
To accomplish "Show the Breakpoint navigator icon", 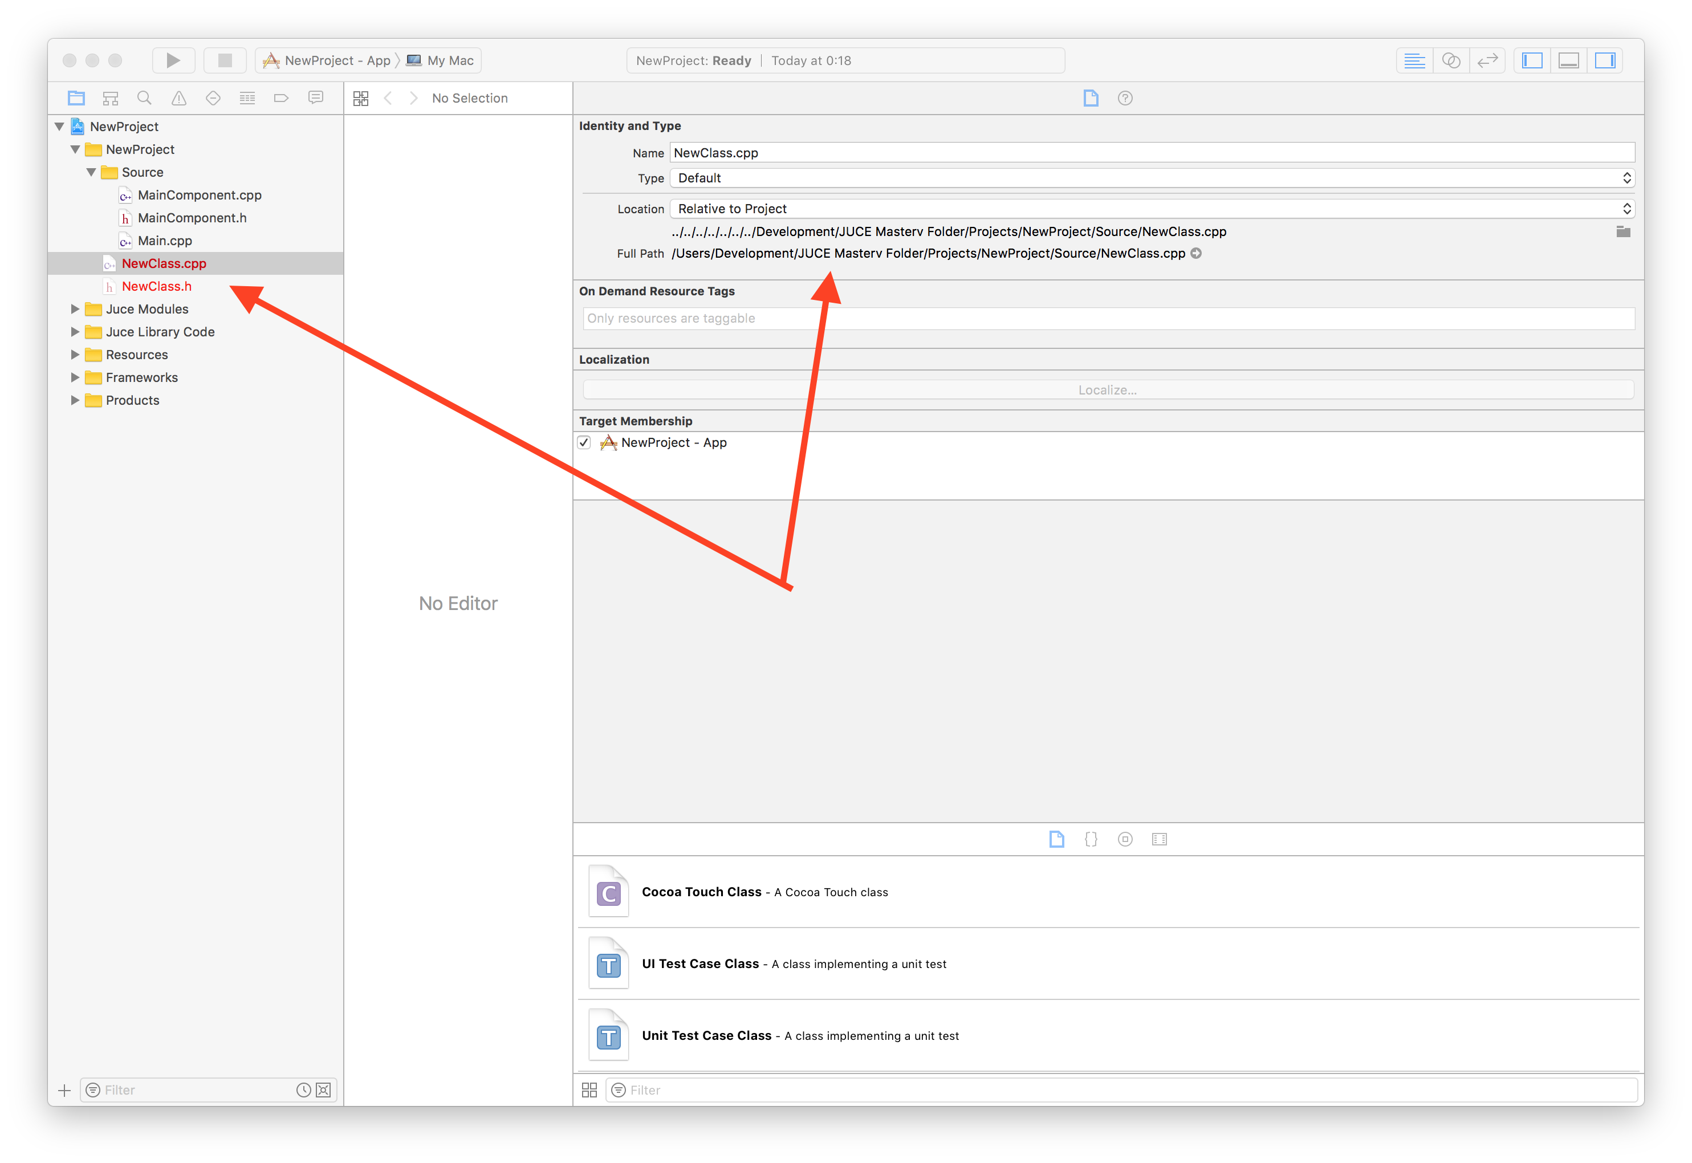I will [x=281, y=97].
